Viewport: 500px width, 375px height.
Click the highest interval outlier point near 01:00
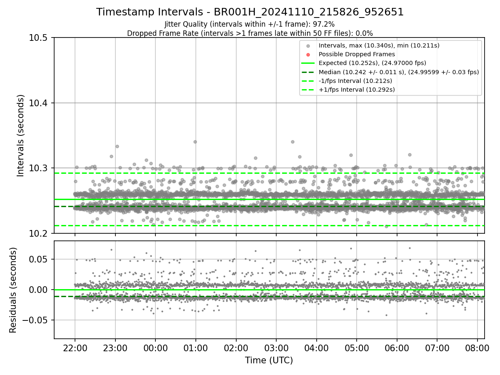(x=195, y=142)
